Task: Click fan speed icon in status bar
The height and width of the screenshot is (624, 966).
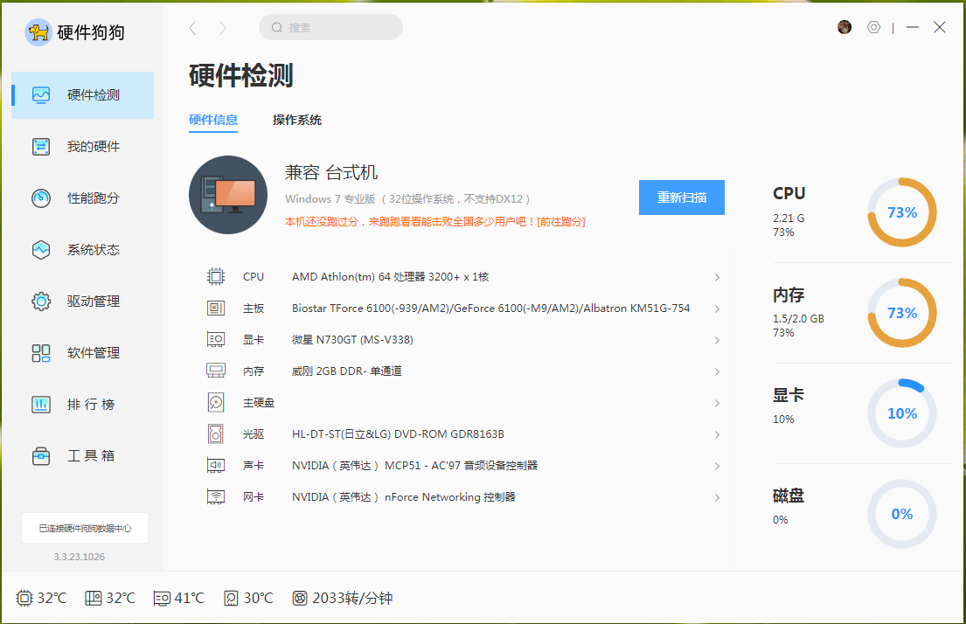Action: click(300, 598)
